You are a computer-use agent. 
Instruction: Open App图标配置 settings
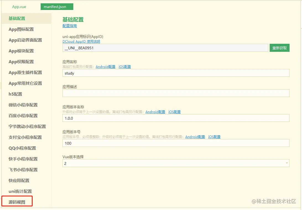pos(20,29)
